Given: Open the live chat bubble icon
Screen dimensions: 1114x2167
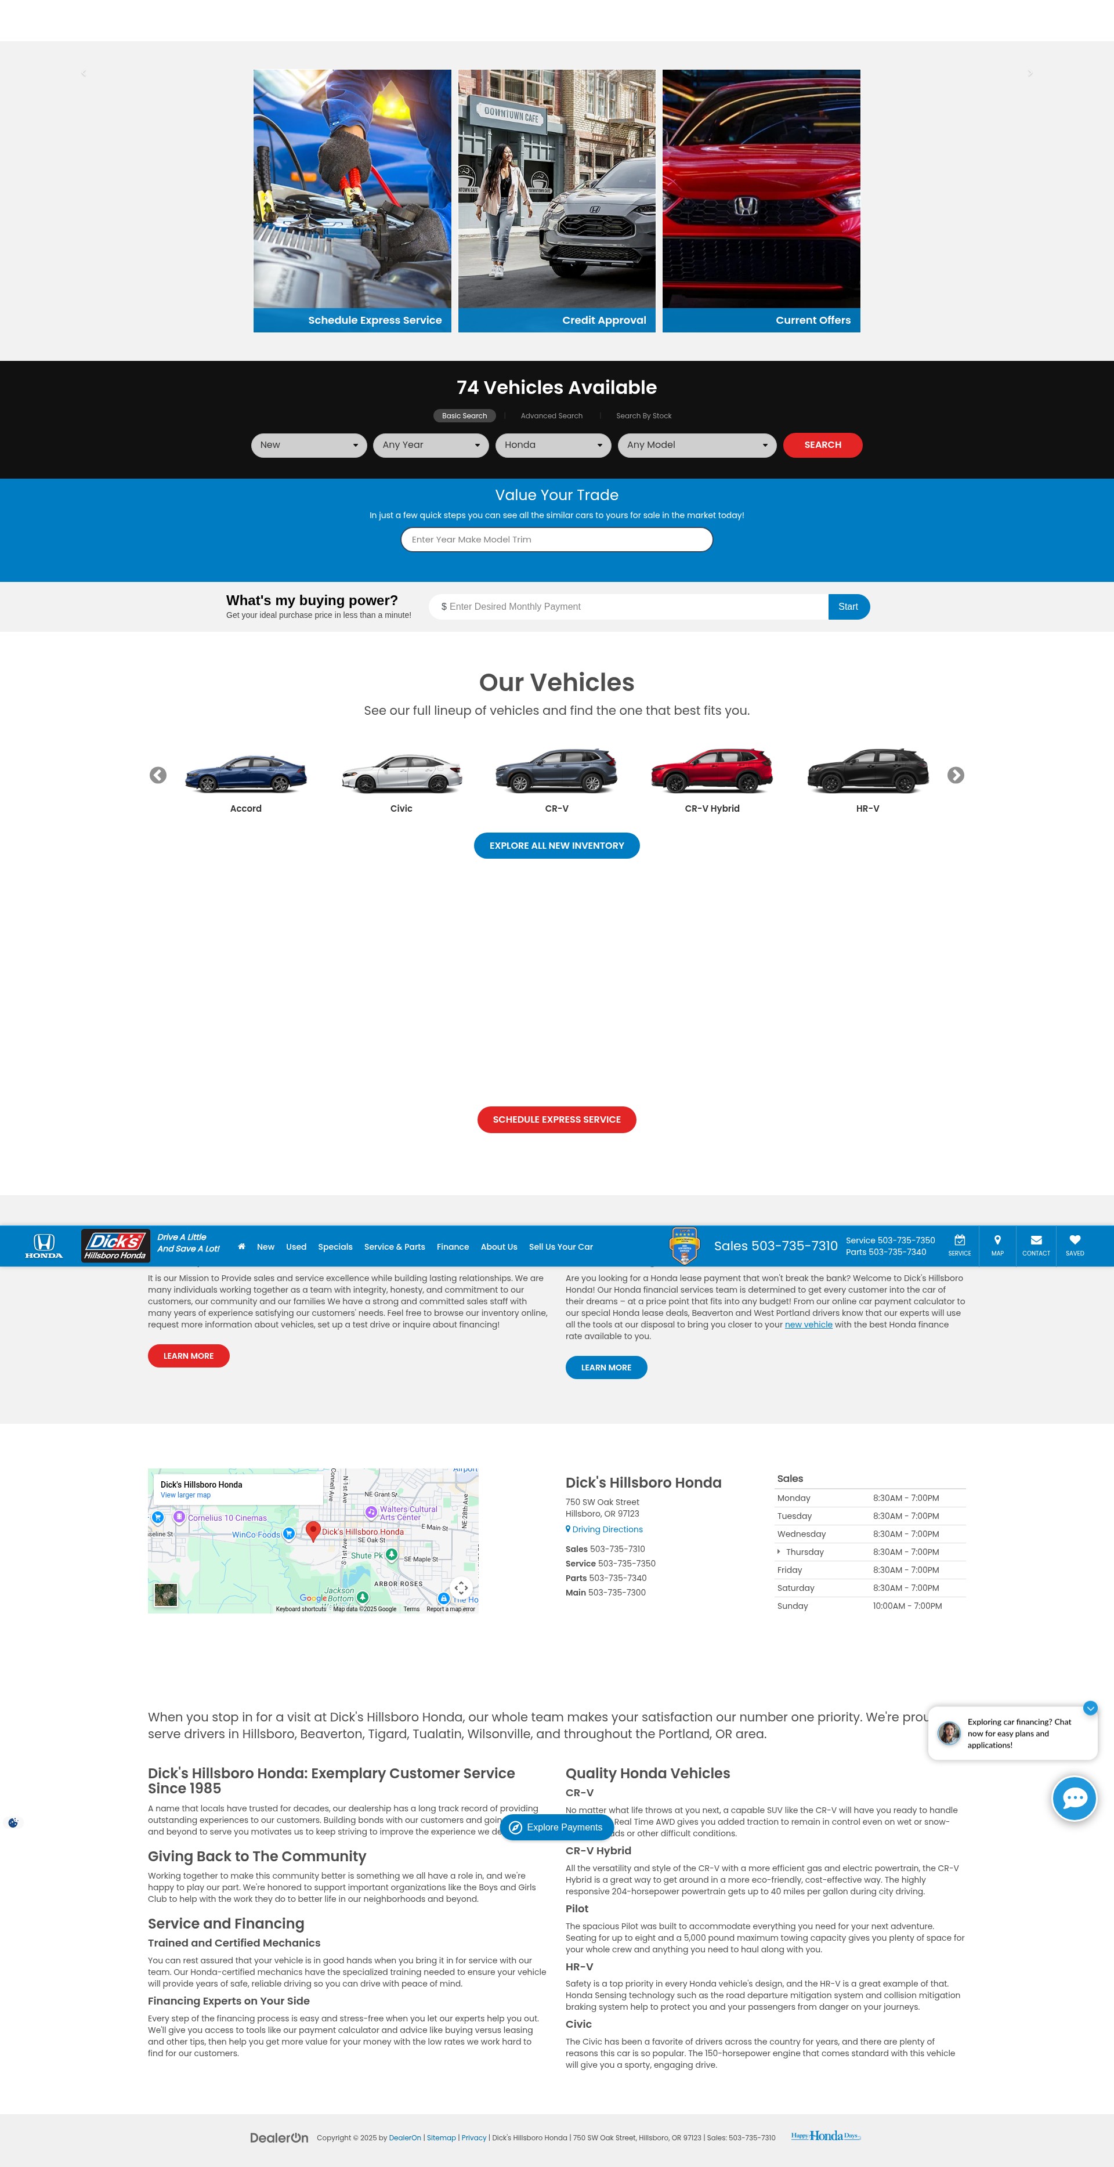Looking at the screenshot, I should pos(1075,1799).
